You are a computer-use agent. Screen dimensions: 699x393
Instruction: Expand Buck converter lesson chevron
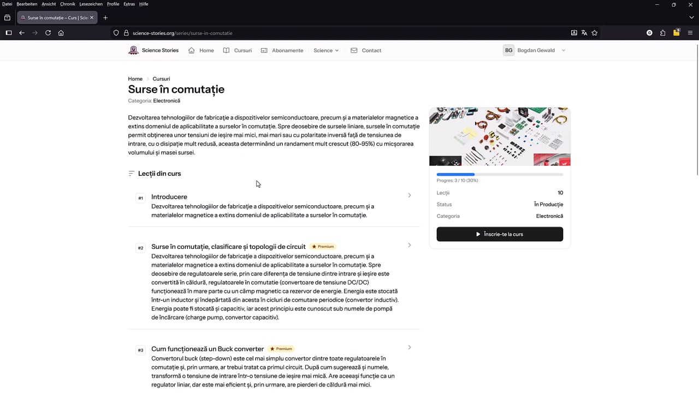coord(410,347)
